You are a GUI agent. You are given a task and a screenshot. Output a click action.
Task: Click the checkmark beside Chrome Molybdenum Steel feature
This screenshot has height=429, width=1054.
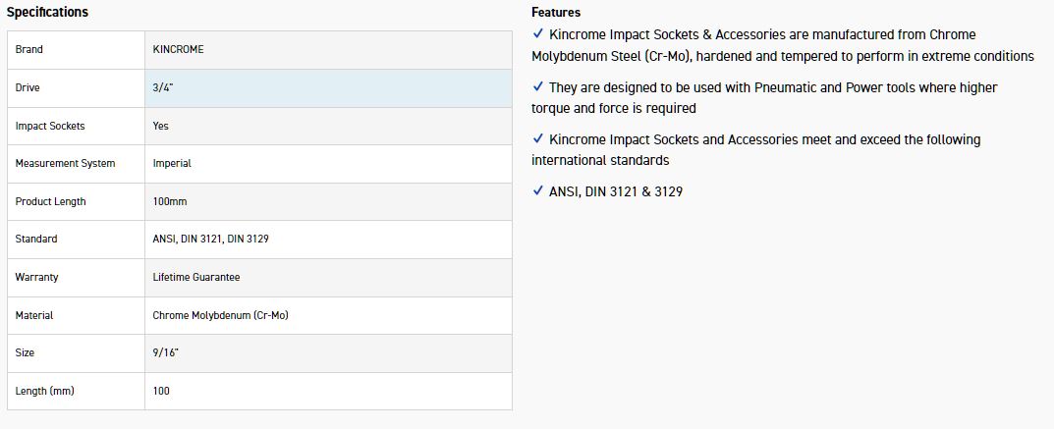(537, 33)
